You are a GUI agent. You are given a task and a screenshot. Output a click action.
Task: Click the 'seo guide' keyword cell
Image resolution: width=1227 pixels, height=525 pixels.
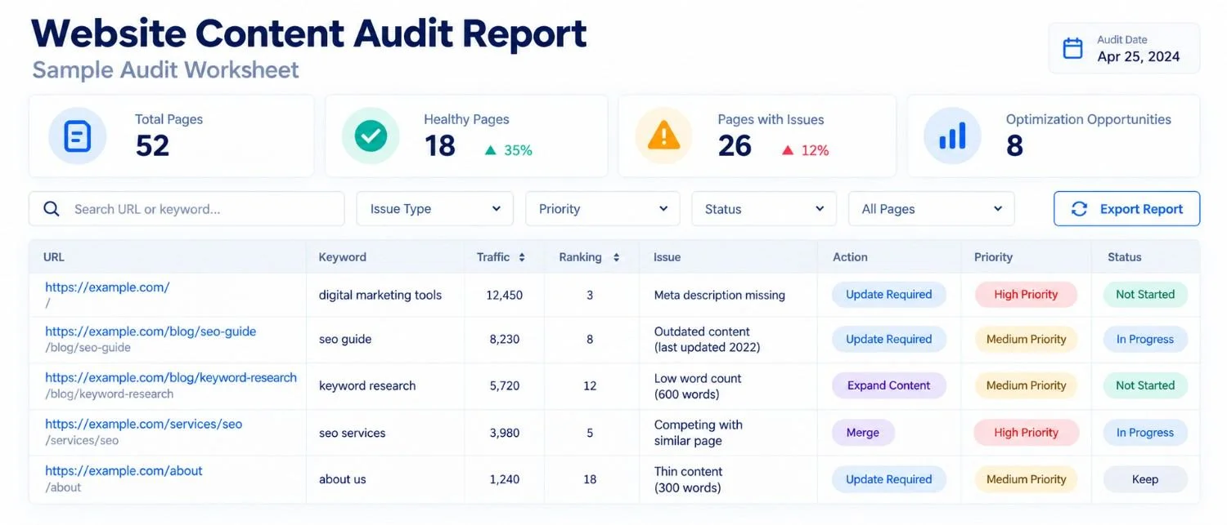click(x=345, y=339)
